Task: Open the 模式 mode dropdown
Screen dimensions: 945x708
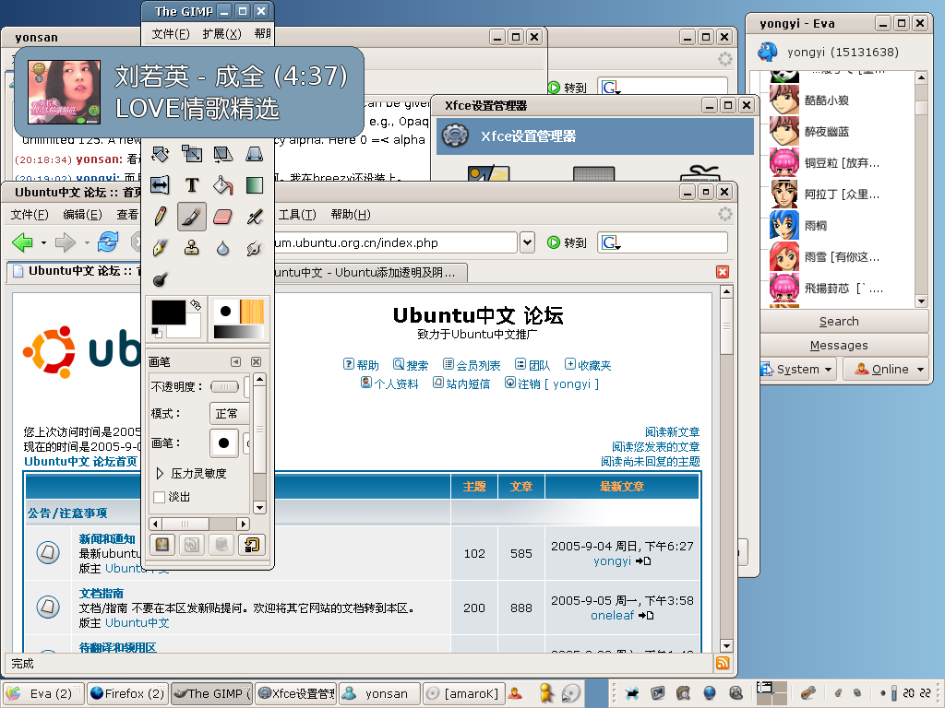Action: pyautogui.click(x=229, y=414)
